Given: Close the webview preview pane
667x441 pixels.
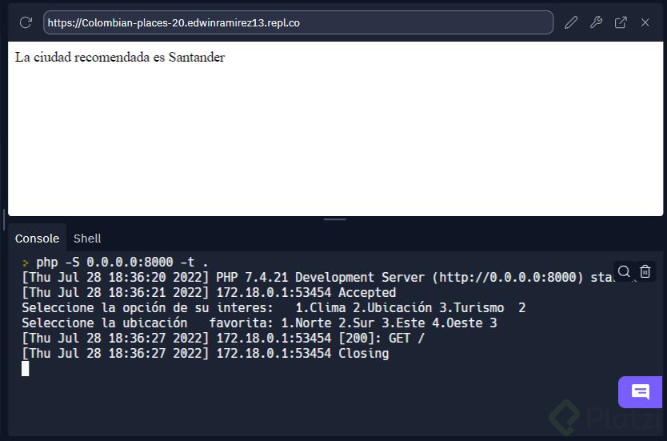Looking at the screenshot, I should click(x=645, y=22).
